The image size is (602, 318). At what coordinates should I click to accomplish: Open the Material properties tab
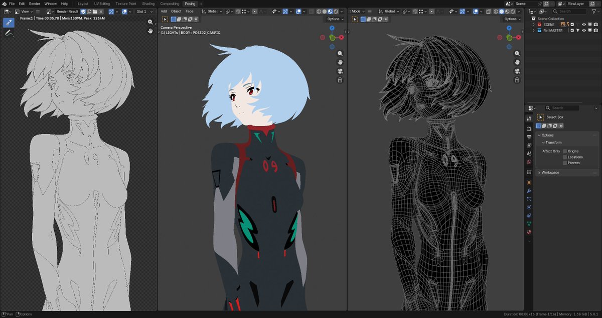[x=529, y=232]
